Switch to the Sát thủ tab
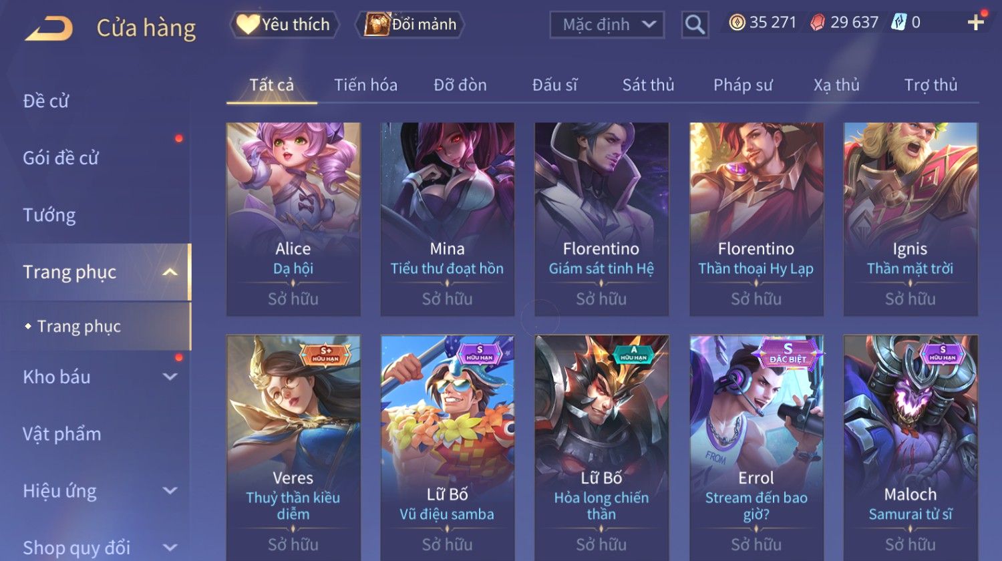 tap(648, 85)
